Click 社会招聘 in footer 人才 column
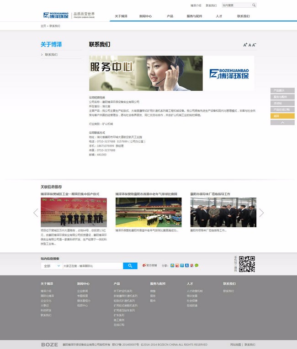Screen dimensions: 297x349 [192, 301]
